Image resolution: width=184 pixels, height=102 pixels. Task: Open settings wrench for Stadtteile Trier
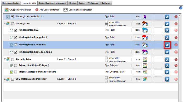click(x=167, y=60)
